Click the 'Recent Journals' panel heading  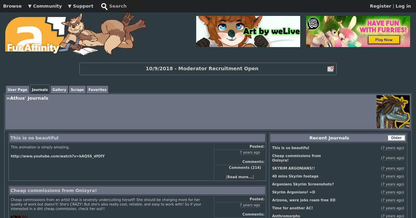329,138
